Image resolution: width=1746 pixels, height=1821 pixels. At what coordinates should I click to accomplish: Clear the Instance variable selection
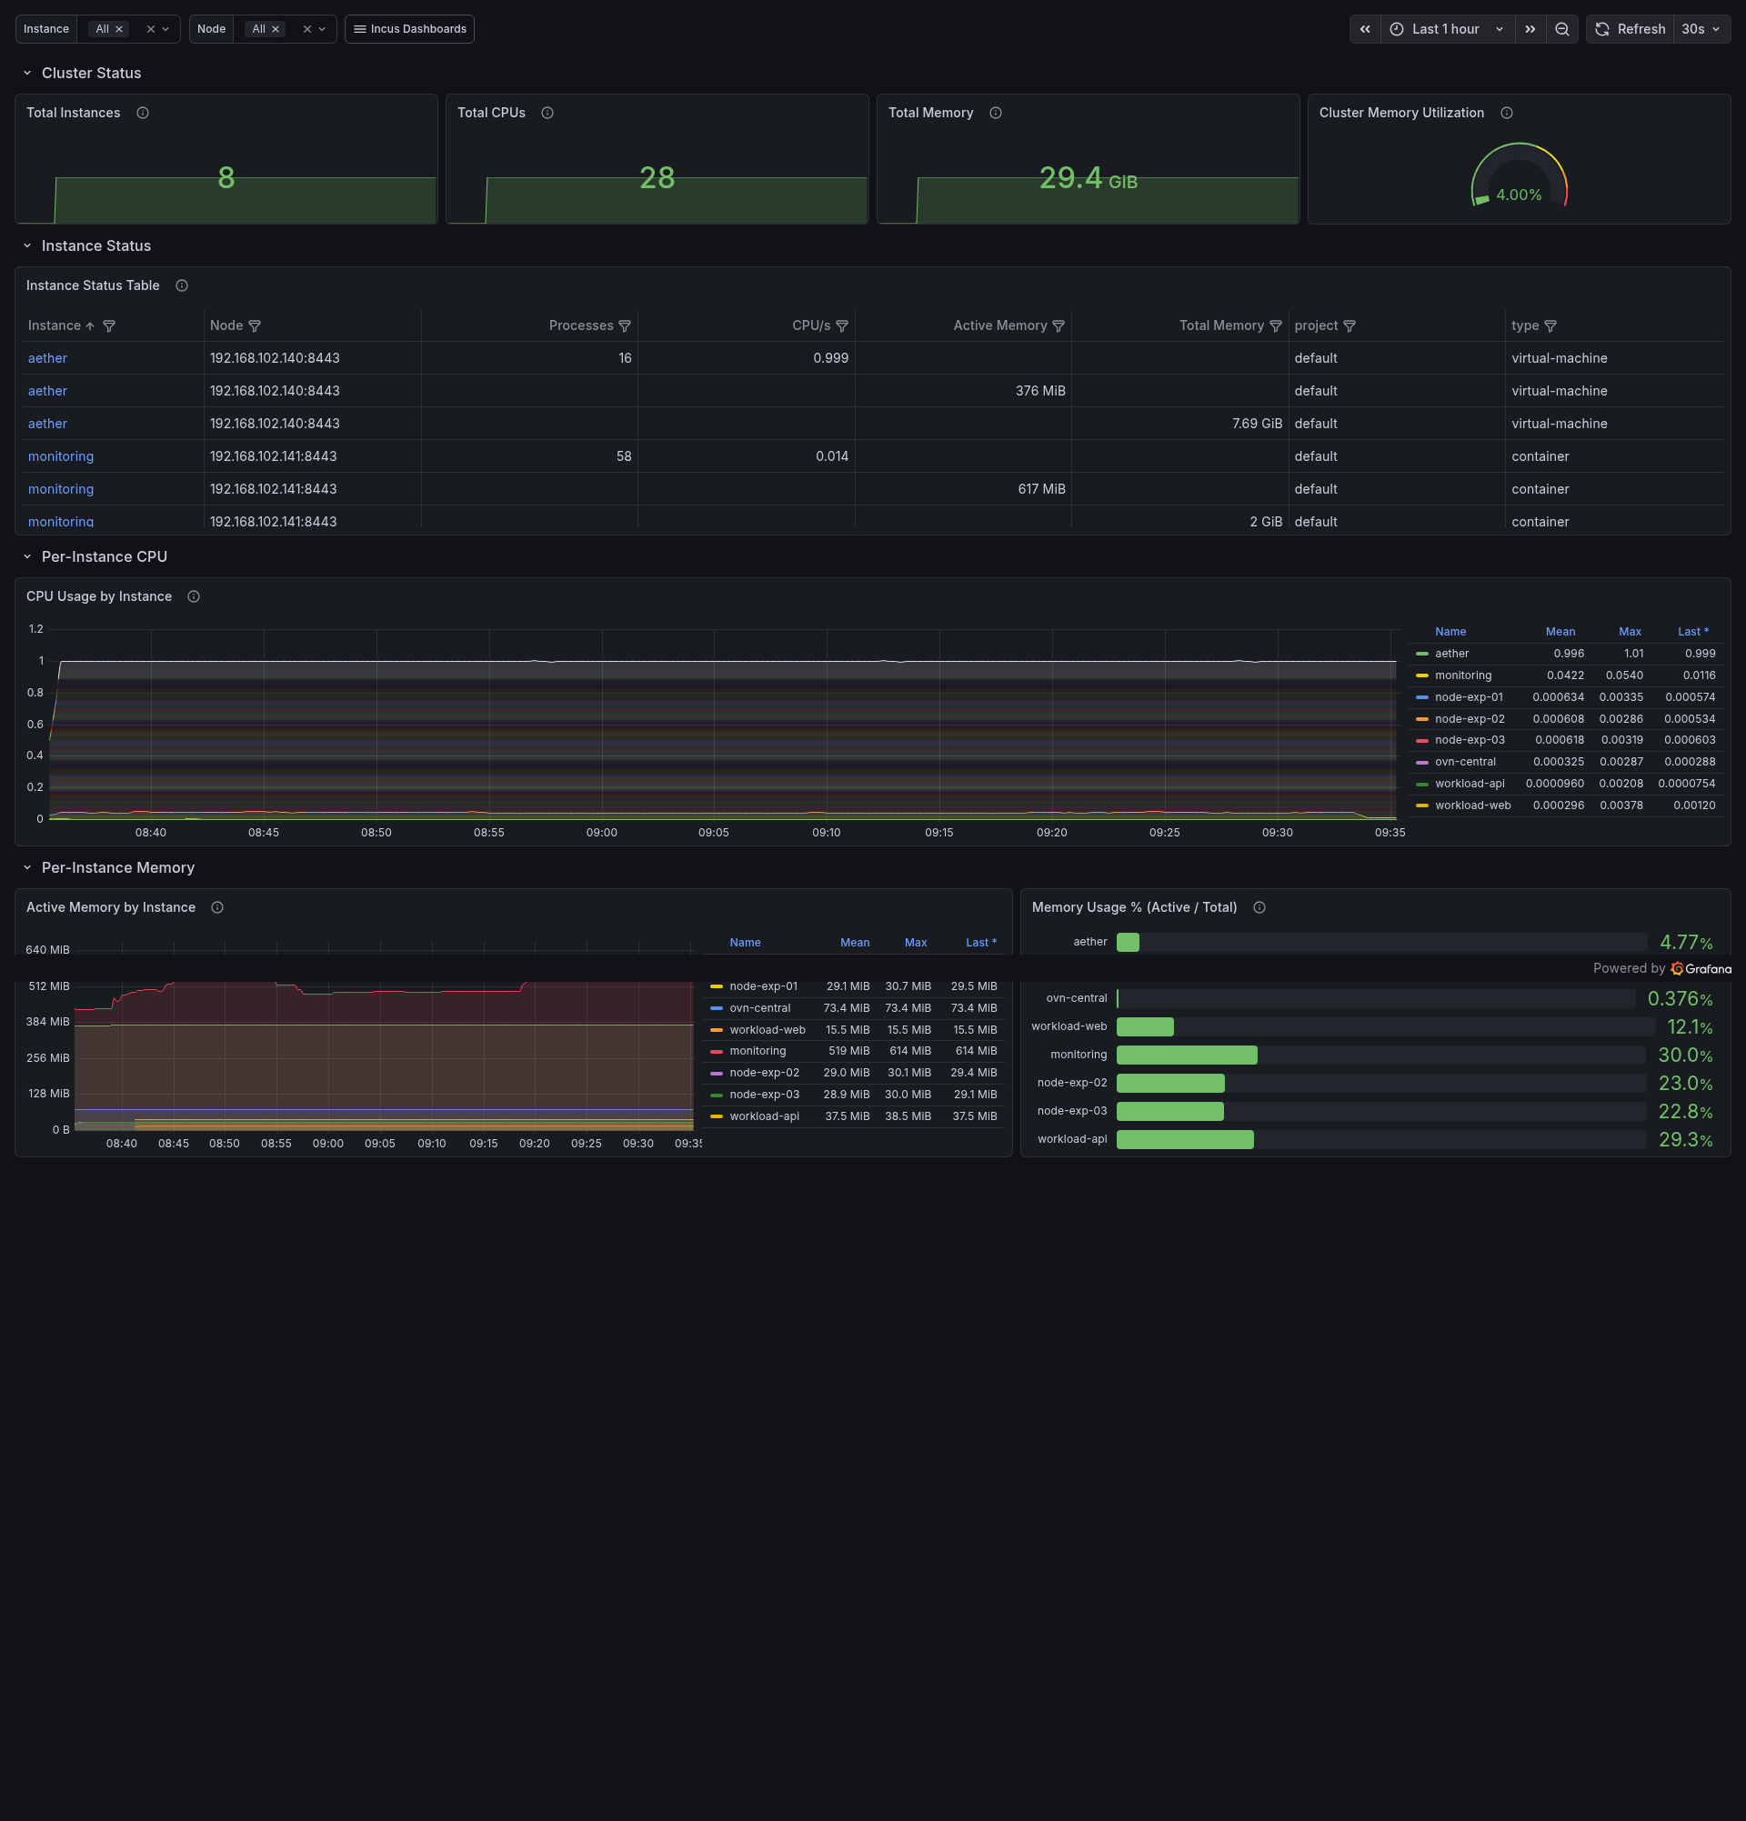tap(151, 29)
